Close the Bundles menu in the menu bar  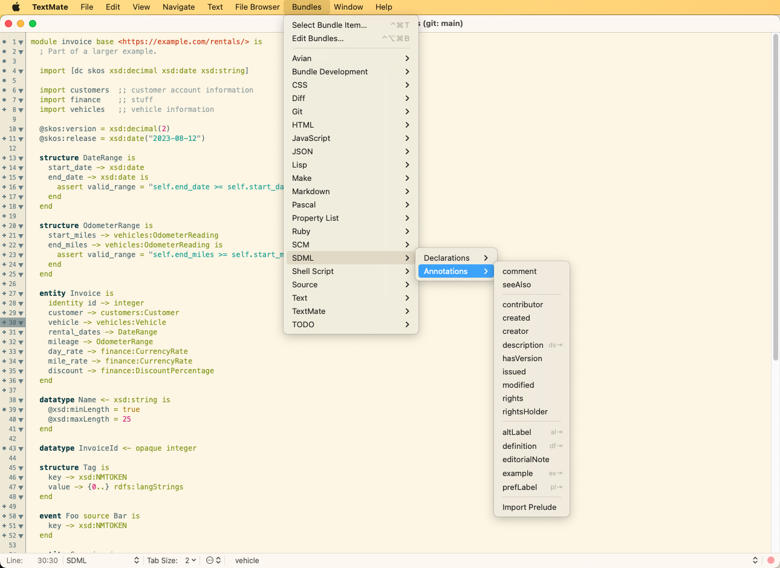click(307, 7)
